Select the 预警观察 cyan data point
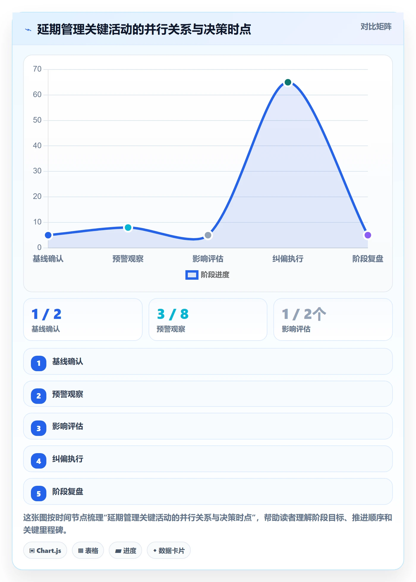This screenshot has height=582, width=416. 128,227
